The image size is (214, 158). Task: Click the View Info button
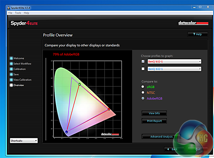154,113
